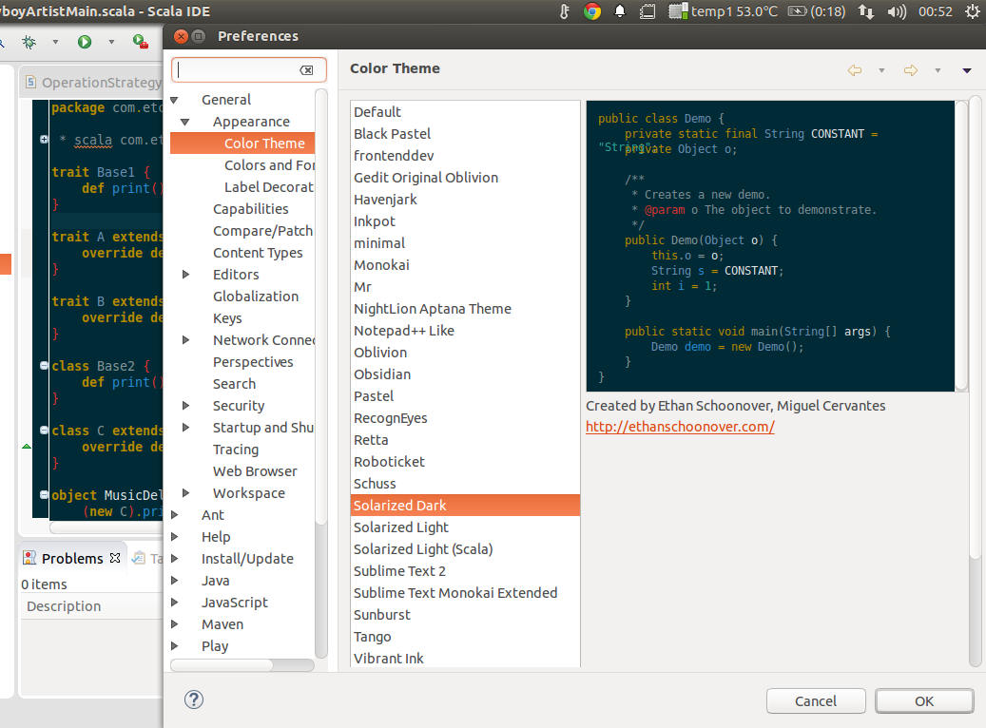Select Solarized Light (Scala) theme

(465, 549)
